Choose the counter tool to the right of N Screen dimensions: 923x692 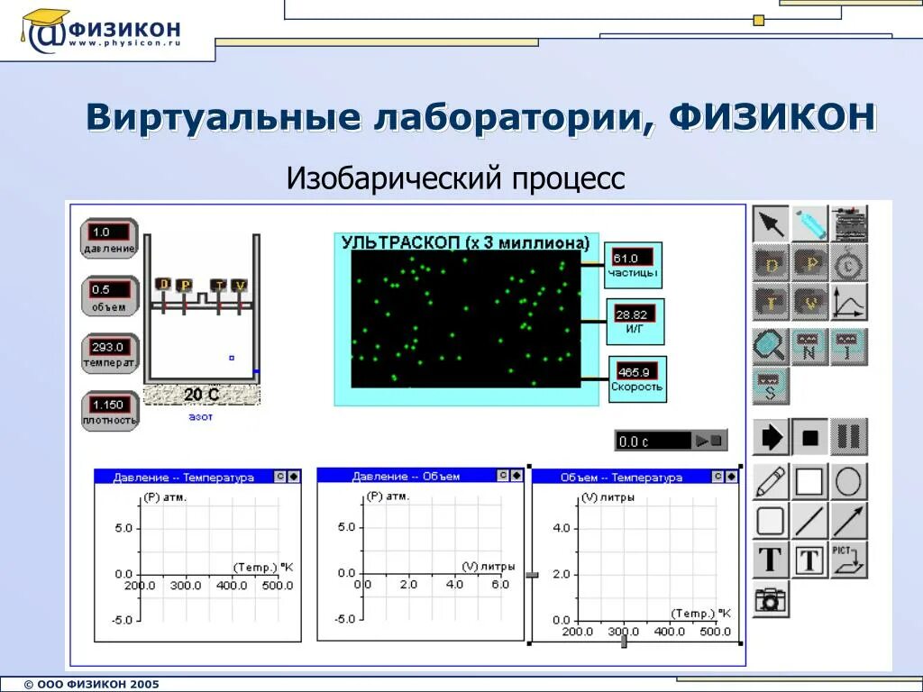tap(849, 347)
